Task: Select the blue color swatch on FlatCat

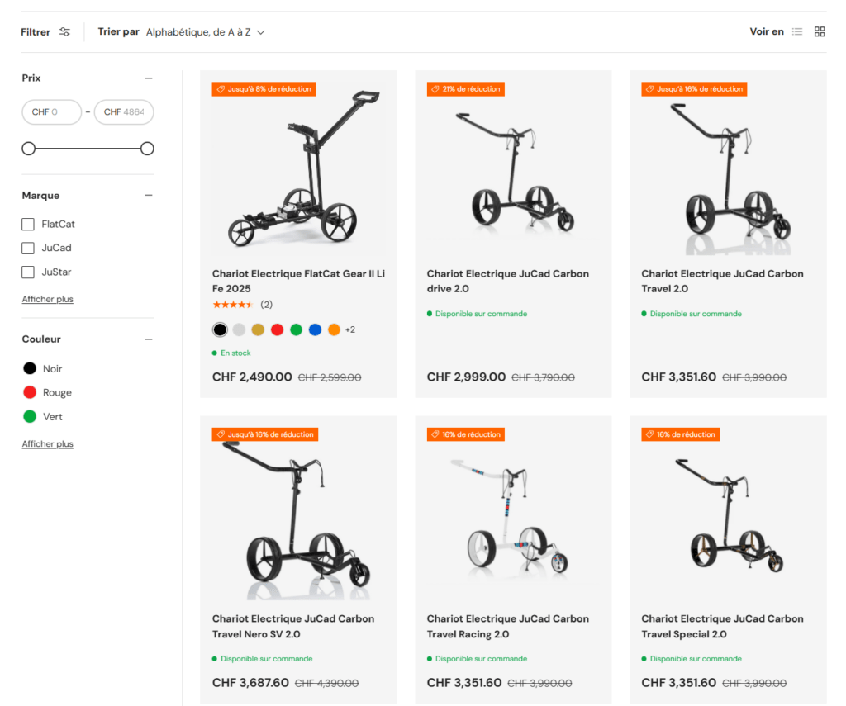Action: [x=315, y=329]
